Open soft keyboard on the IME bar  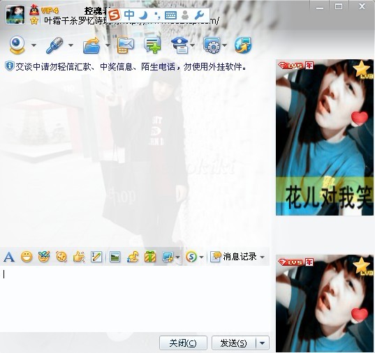pos(170,15)
